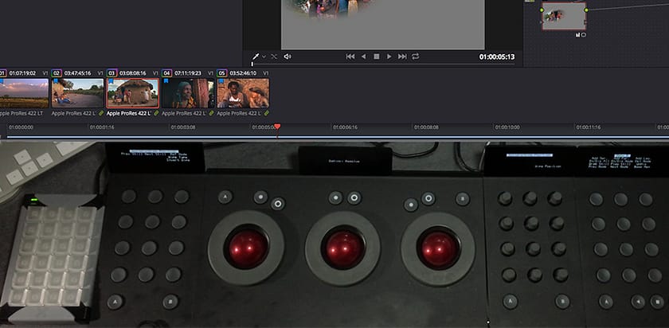Click the green link icon on clip 02
The image size is (669, 328).
pos(101,114)
